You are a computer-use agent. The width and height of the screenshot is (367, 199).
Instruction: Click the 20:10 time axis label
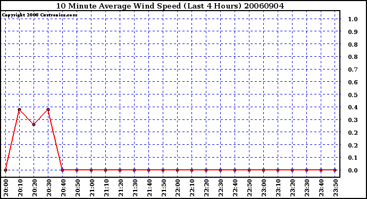point(20,188)
